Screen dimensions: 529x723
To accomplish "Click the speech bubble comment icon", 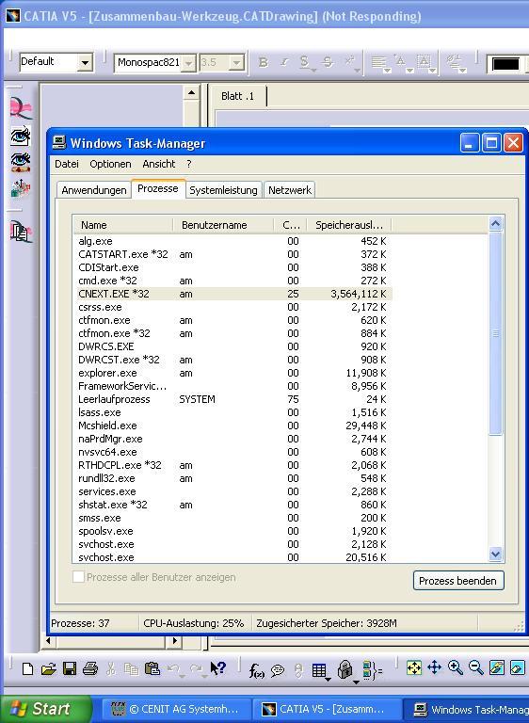I will tap(277, 670).
